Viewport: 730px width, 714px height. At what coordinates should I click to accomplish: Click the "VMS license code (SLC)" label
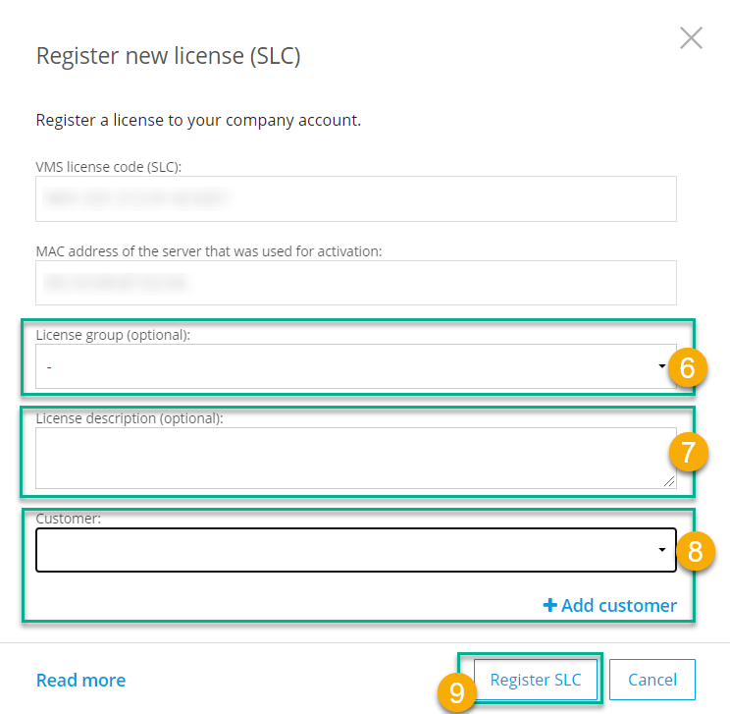coord(109,166)
